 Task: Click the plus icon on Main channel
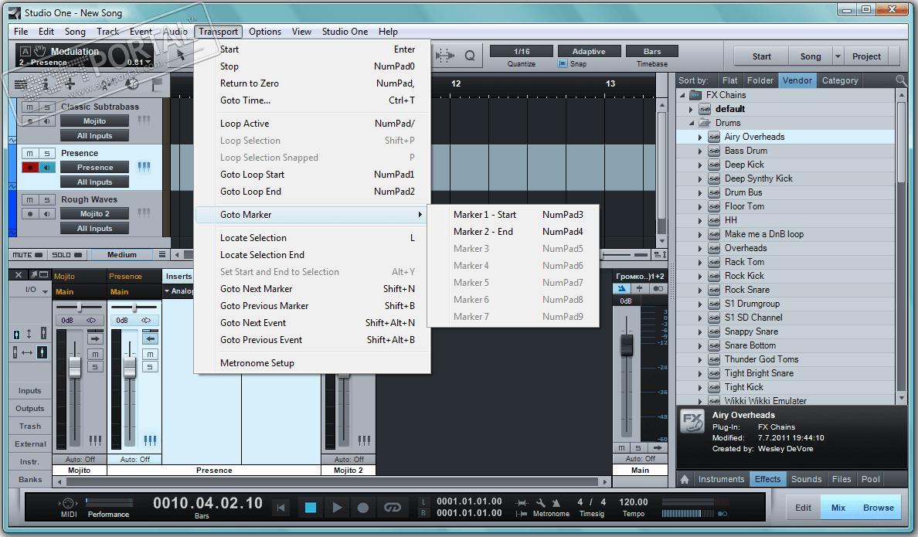pos(639,289)
